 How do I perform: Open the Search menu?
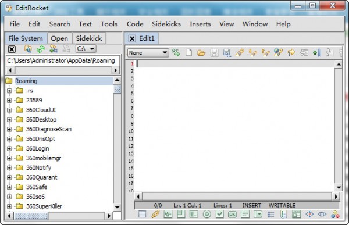coord(60,24)
